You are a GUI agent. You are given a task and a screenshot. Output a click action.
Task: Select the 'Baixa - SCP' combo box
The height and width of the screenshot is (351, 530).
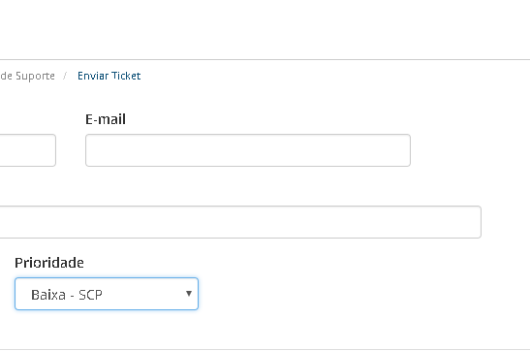coord(107,294)
